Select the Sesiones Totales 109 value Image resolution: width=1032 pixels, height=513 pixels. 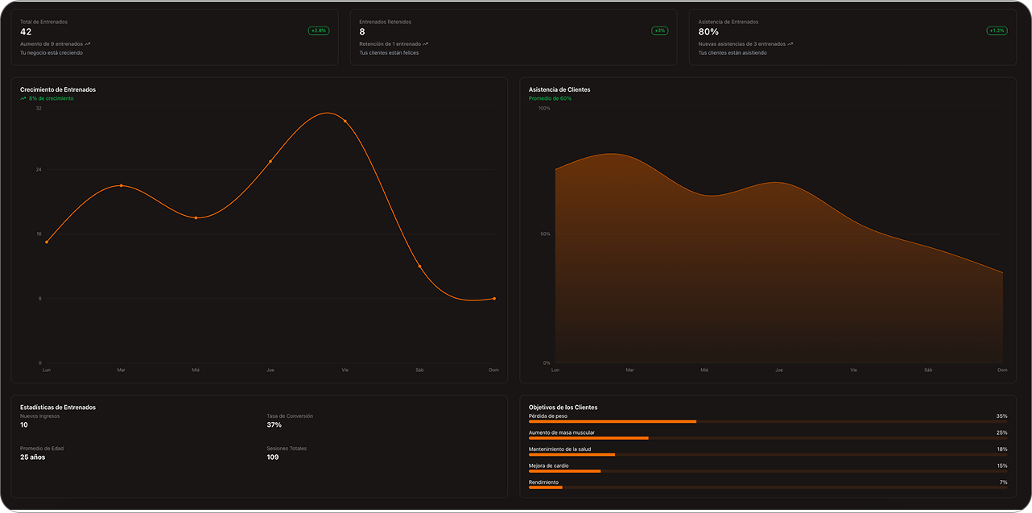click(273, 457)
